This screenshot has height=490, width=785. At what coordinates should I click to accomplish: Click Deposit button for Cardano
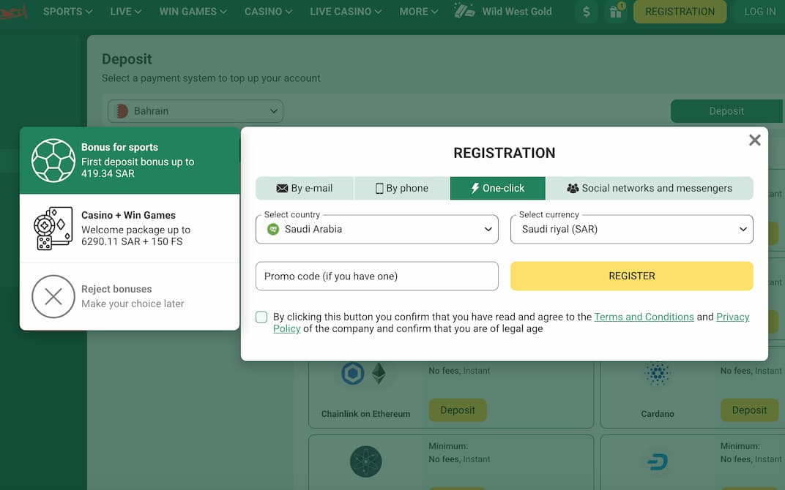pos(749,410)
